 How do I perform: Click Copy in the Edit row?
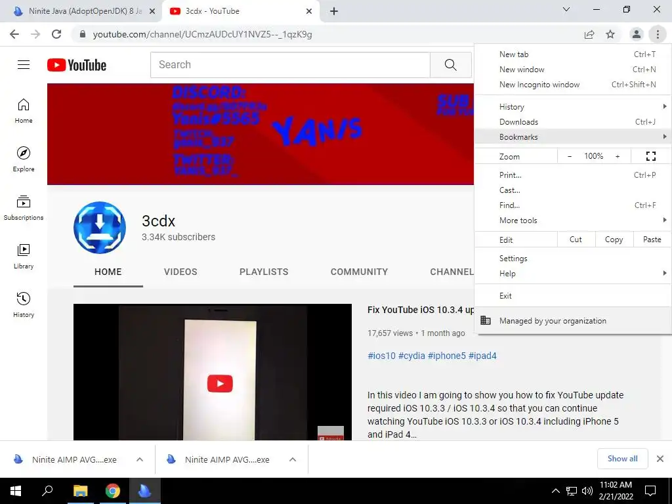click(614, 240)
